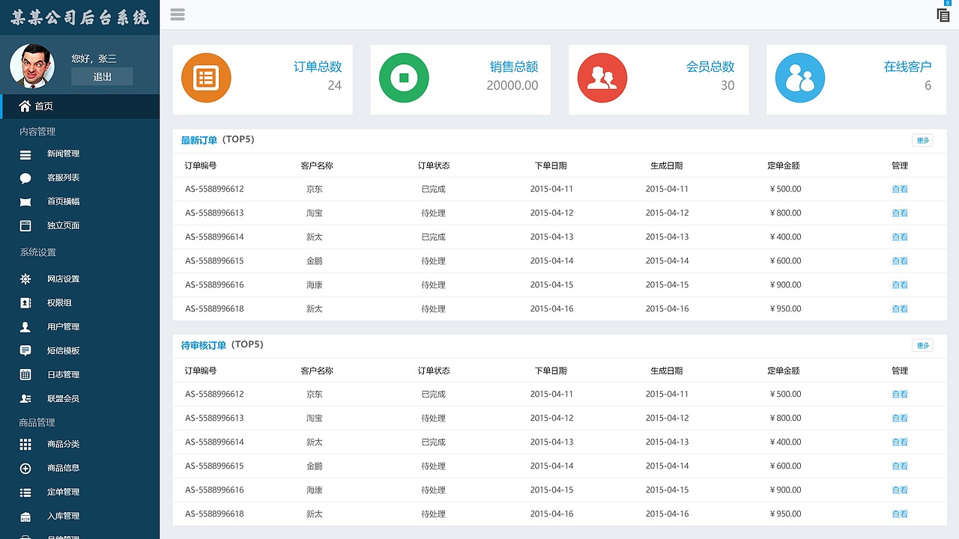Viewport: 959px width, 539px height.
Task: Open 客服列表 via its sidebar icon
Action: 25,177
